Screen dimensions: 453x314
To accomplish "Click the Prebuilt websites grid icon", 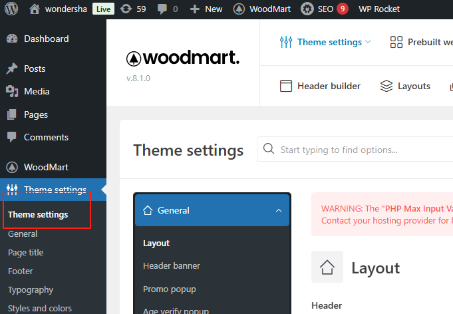I will tap(396, 42).
